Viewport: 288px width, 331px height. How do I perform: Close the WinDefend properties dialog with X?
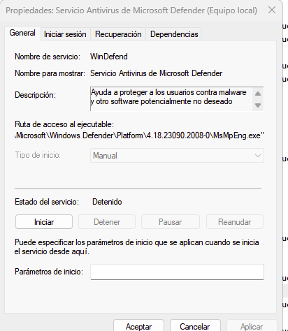pos(272,10)
